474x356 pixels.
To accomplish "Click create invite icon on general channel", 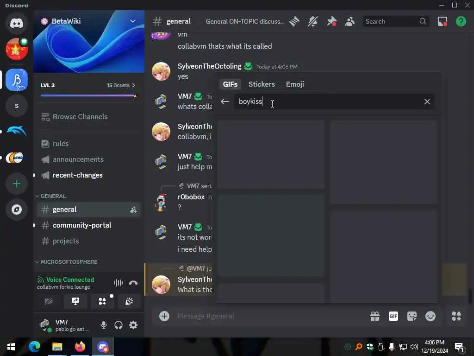I will pos(133,210).
